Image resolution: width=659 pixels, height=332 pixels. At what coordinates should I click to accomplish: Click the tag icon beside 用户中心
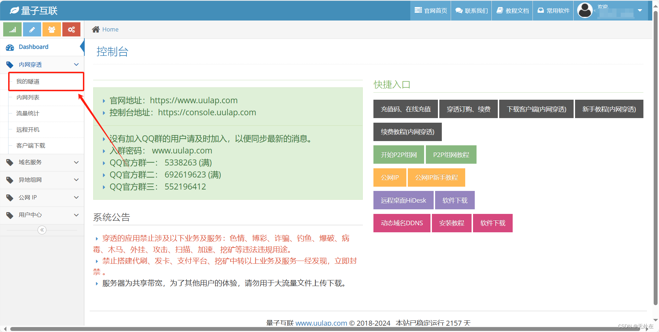pos(10,215)
